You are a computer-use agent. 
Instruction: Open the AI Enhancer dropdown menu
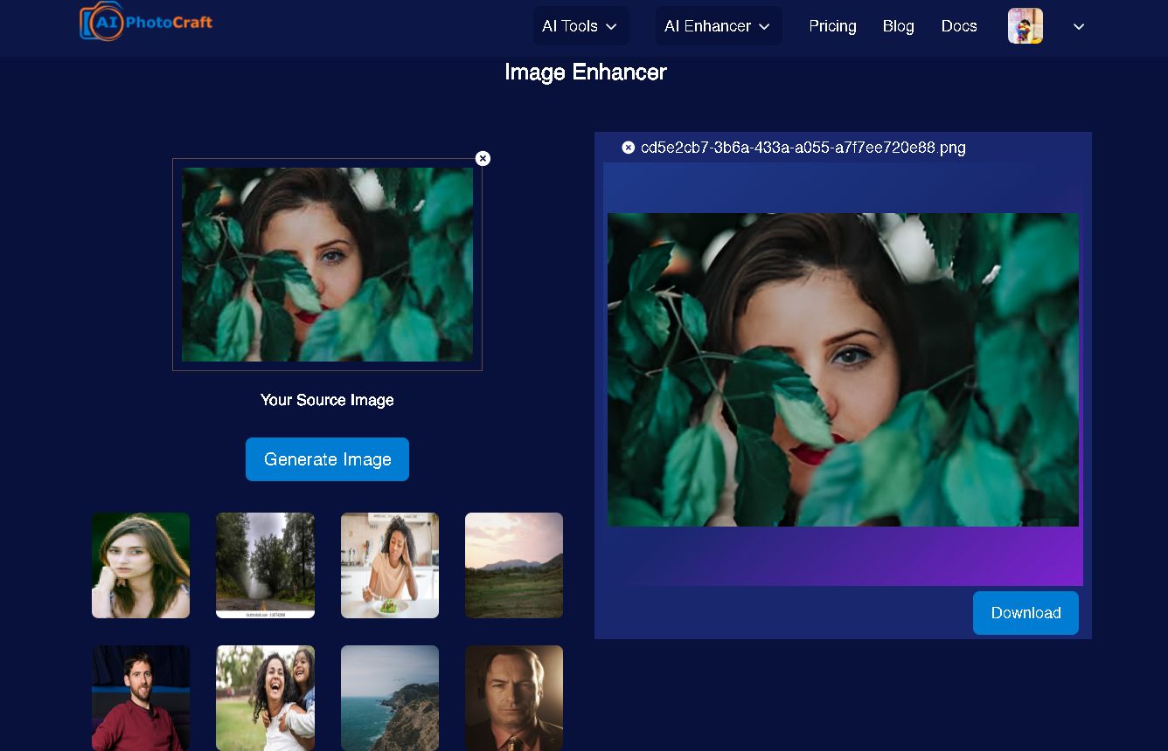tap(719, 26)
